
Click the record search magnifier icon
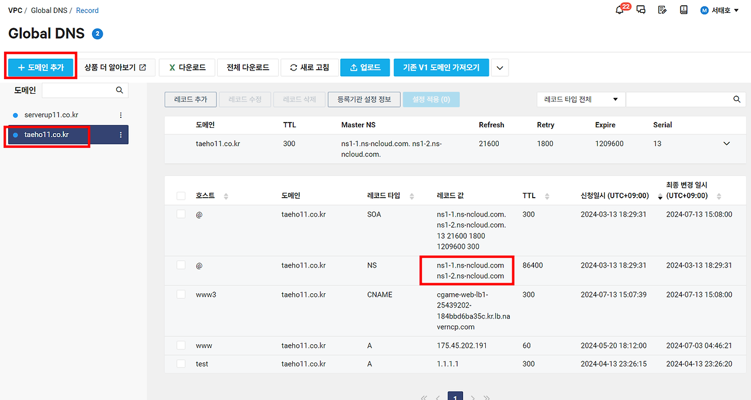(x=737, y=99)
